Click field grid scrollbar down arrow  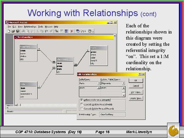coord(124,95)
